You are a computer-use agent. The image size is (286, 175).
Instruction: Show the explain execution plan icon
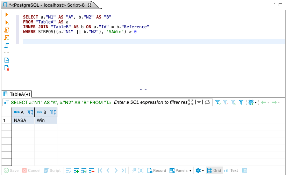point(7,45)
